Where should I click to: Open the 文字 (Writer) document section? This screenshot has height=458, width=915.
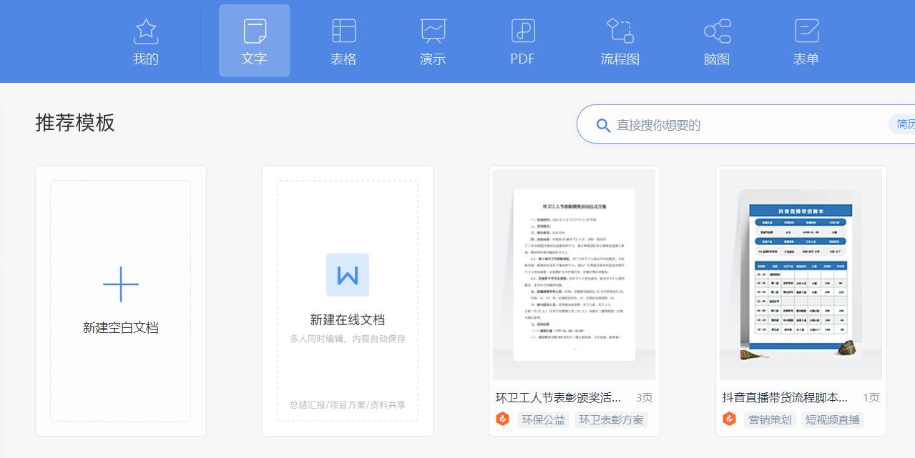tap(254, 41)
